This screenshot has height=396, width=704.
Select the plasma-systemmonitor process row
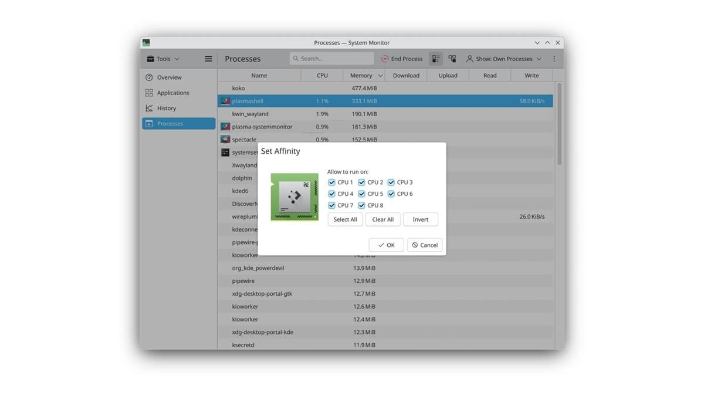(385, 127)
